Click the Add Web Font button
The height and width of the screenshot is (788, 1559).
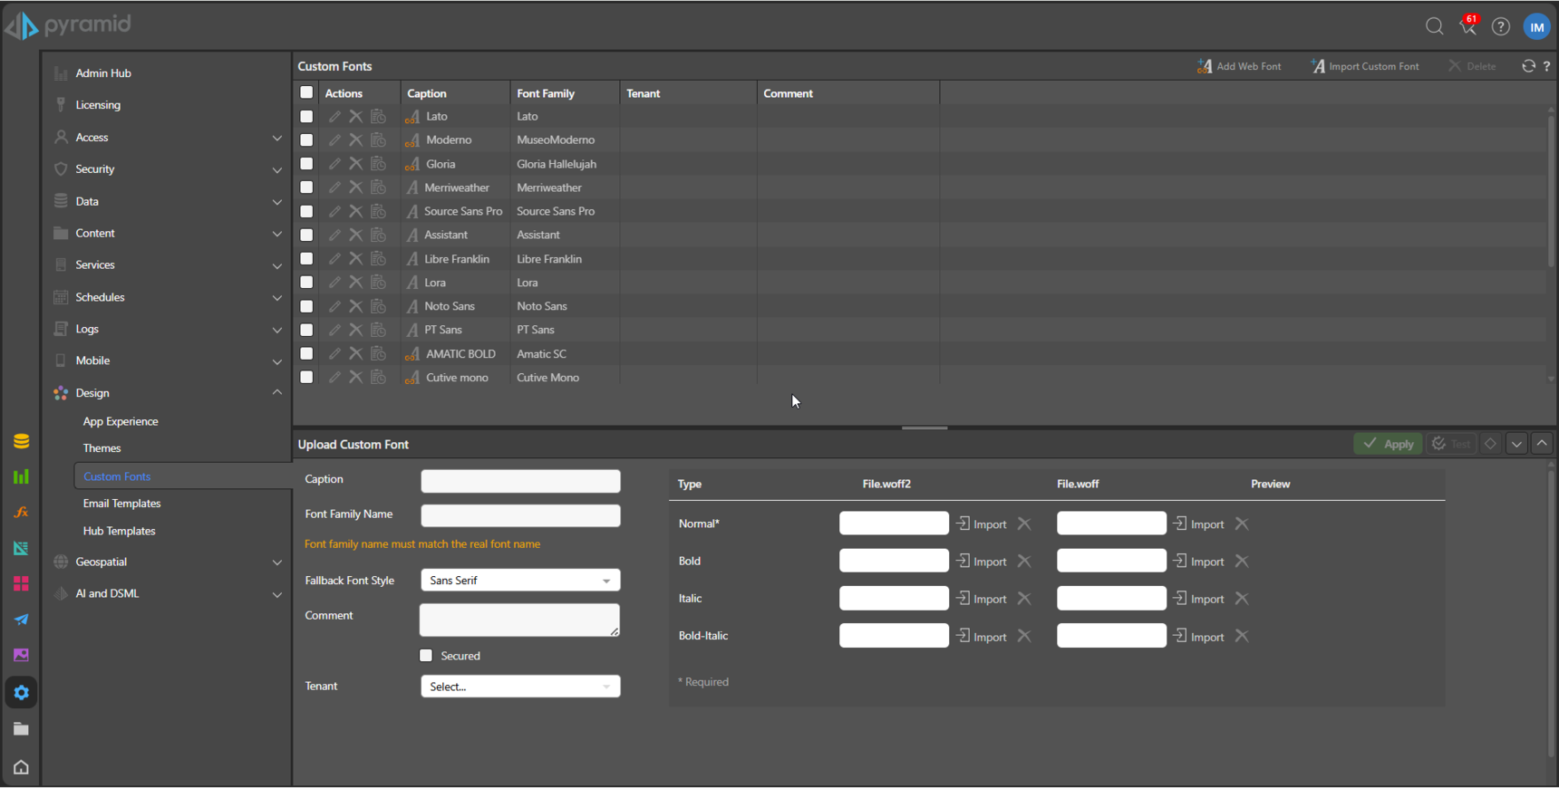tap(1239, 66)
